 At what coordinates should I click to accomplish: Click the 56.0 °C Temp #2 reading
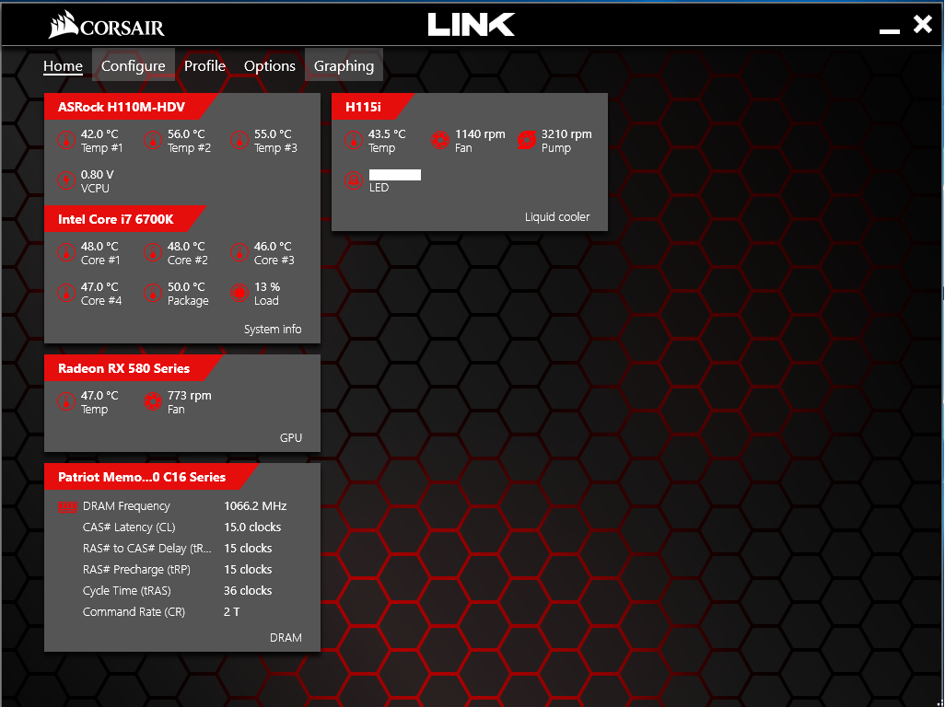point(186,134)
